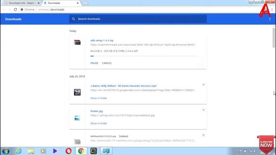Remove the deleted MiFlash entry from list
The width and height of the screenshot is (276, 155).
pos(204,135)
